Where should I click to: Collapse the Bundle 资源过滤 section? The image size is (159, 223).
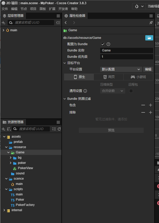click(x=65, y=99)
